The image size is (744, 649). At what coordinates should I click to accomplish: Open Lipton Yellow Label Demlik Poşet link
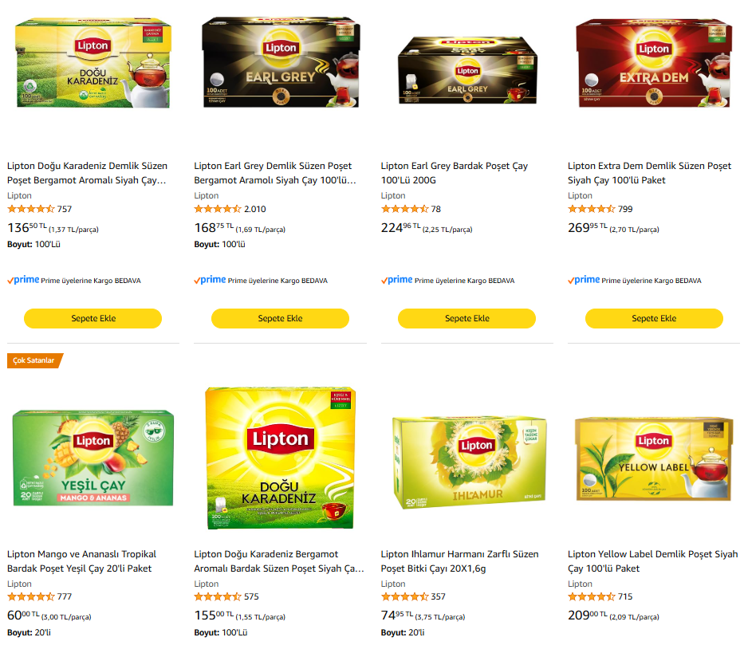click(652, 561)
